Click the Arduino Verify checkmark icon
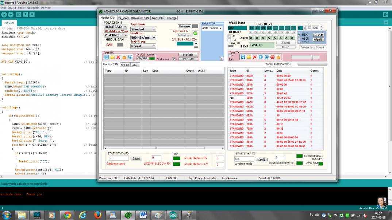 (x=4, y=15)
